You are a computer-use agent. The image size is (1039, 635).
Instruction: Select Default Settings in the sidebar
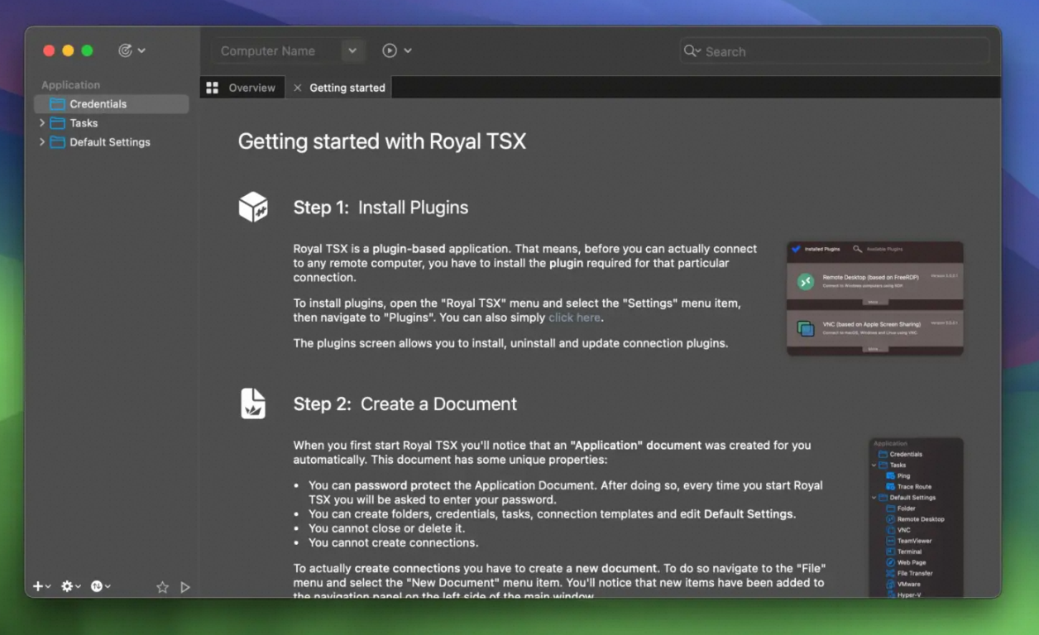pyautogui.click(x=111, y=142)
